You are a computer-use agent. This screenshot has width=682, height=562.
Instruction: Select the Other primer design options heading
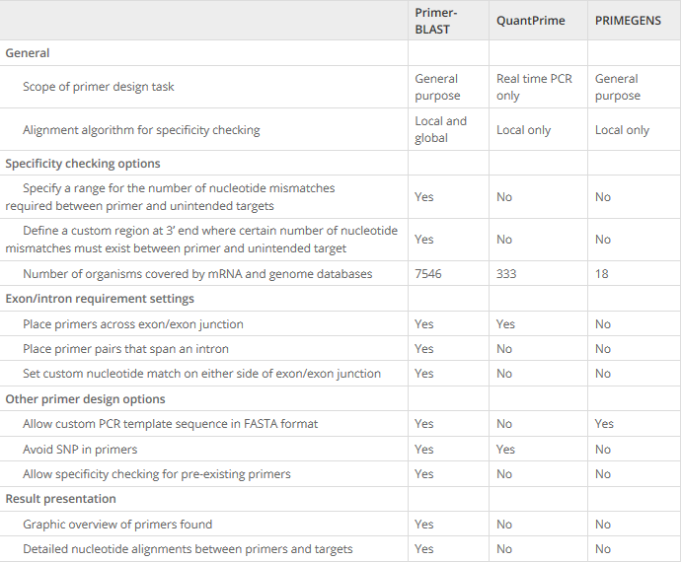point(85,399)
